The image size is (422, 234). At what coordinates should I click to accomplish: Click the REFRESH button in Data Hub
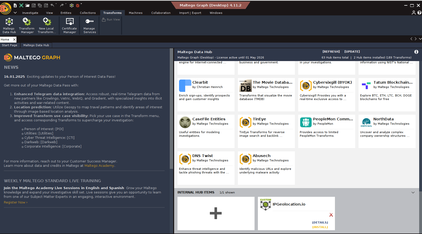coord(331,52)
